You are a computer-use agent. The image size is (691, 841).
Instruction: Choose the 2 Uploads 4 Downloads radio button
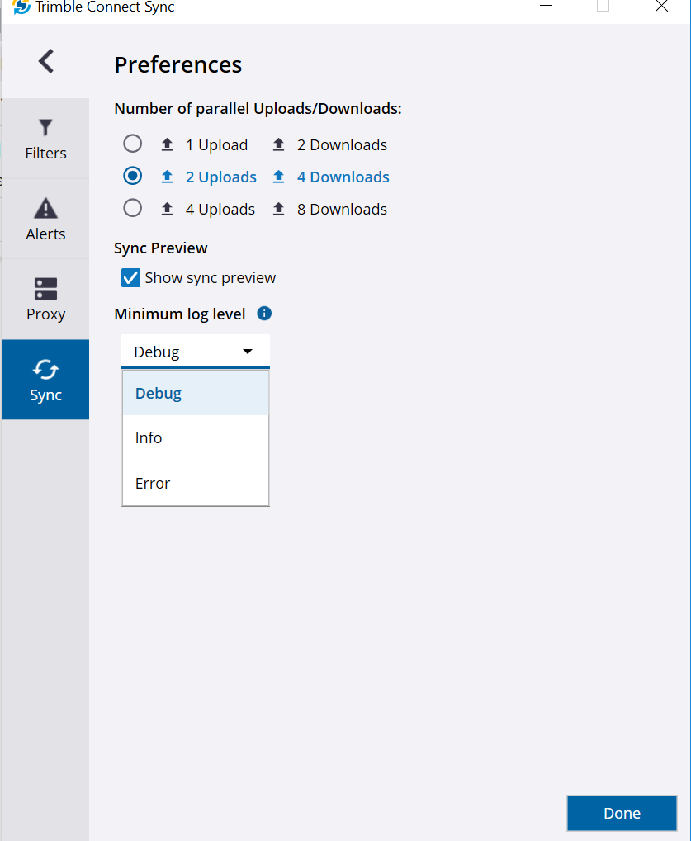(133, 176)
